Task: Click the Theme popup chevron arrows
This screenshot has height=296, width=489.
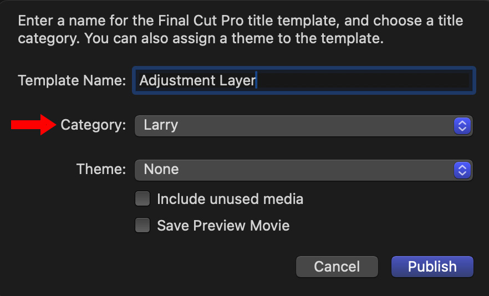Action: [x=462, y=170]
